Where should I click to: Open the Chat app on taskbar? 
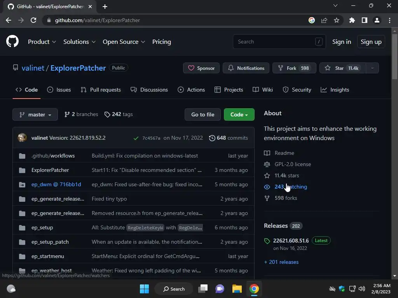coord(220,289)
